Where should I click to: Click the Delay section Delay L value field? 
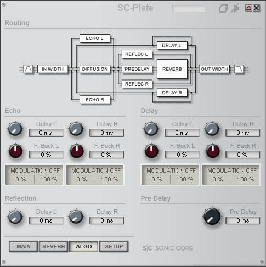[x=182, y=133]
